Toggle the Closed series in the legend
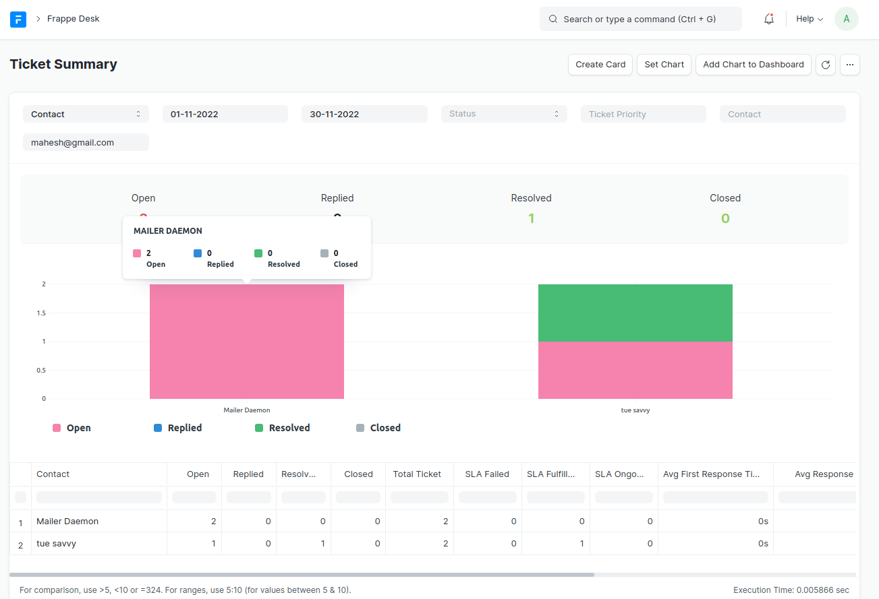 click(378, 427)
